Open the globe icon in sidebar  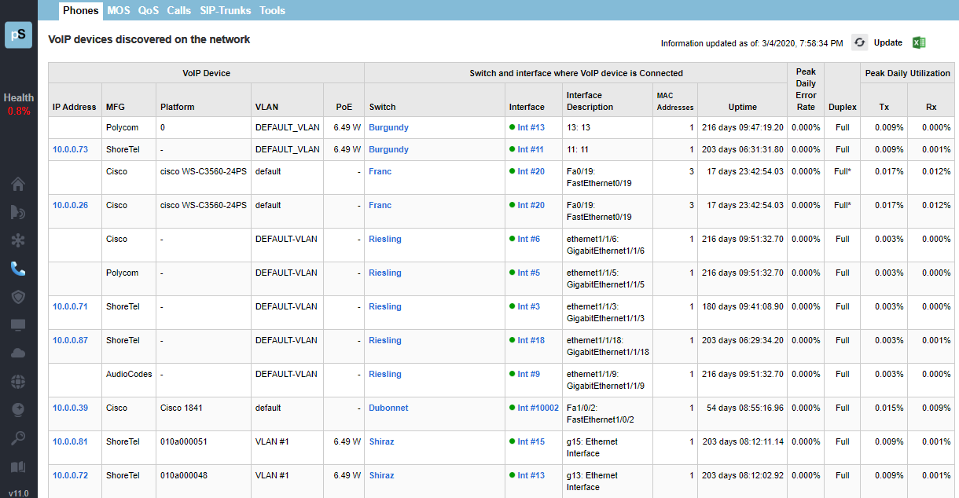(18, 382)
